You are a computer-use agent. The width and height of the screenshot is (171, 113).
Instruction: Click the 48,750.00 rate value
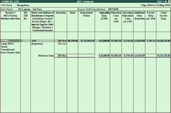(x=72, y=41)
